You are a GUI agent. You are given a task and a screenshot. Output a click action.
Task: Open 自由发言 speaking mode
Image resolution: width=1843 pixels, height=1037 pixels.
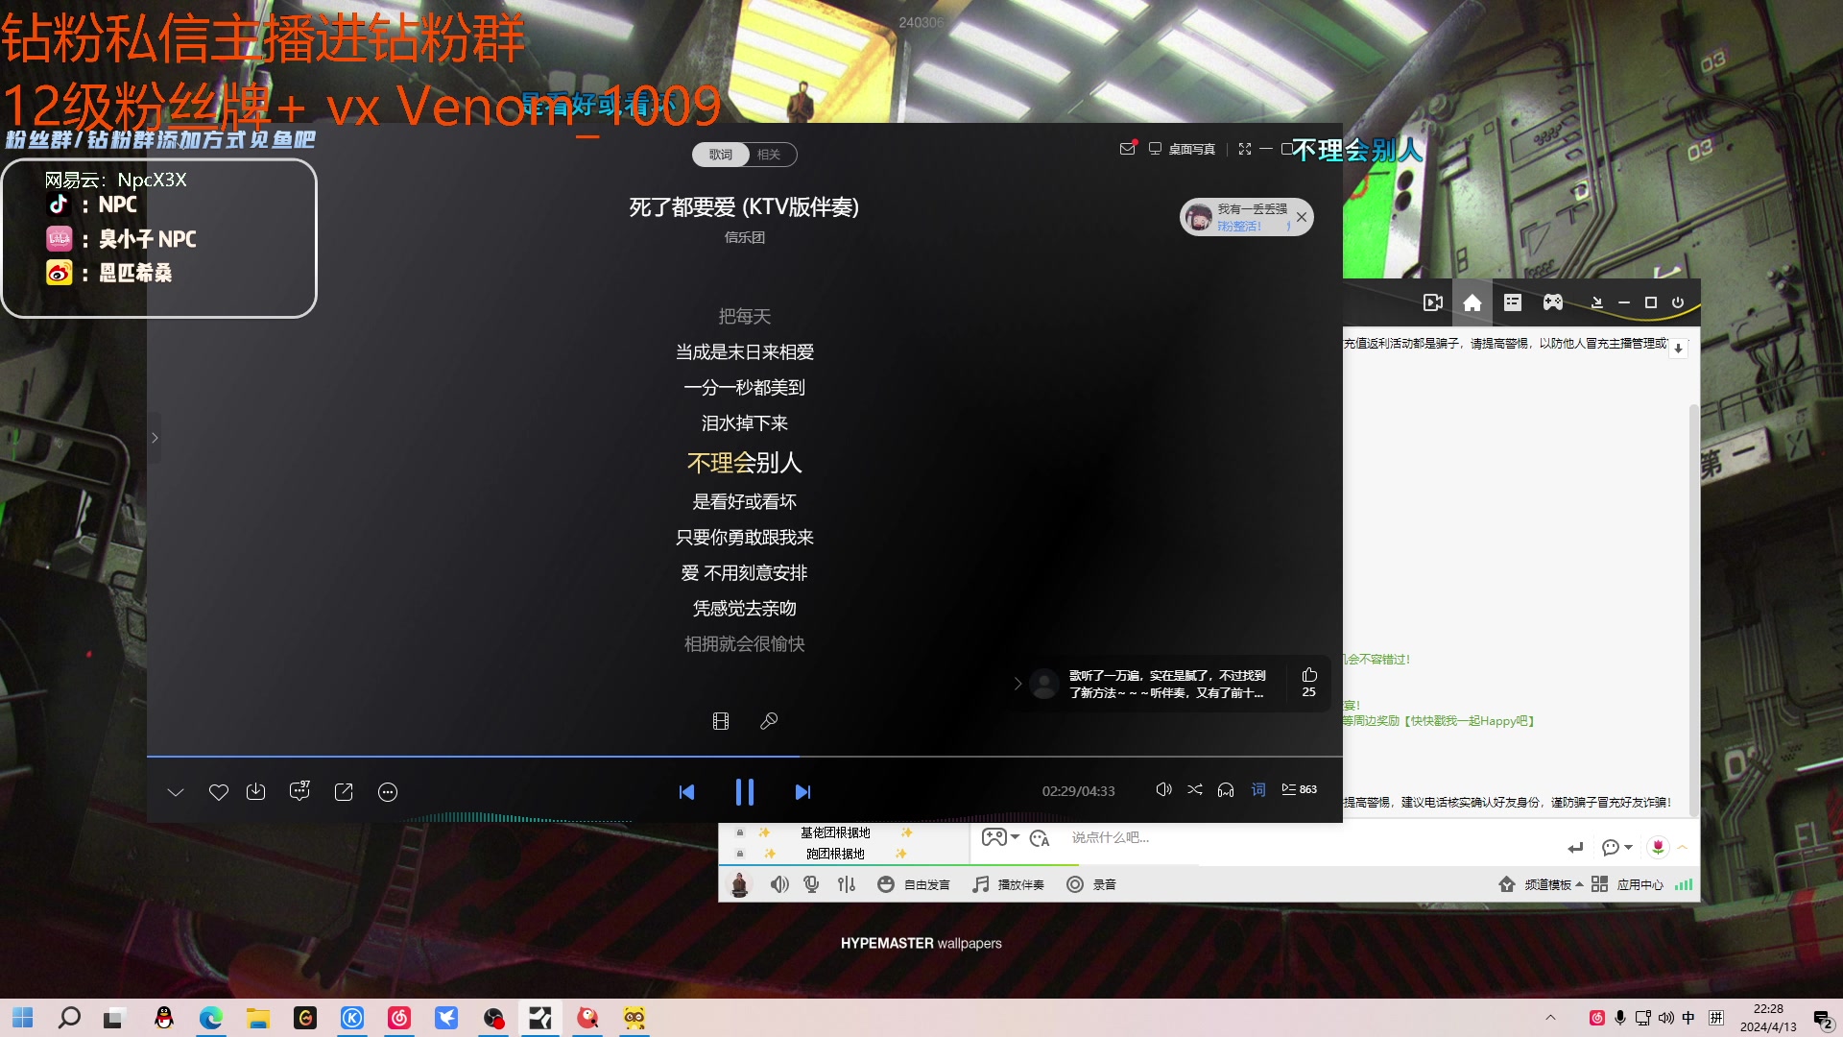coord(914,884)
